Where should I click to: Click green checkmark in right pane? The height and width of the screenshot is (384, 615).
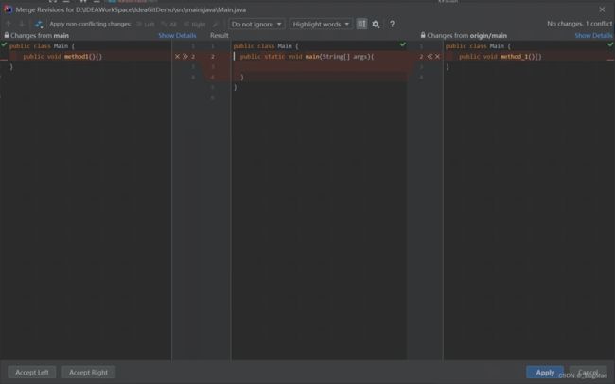[x=610, y=44]
